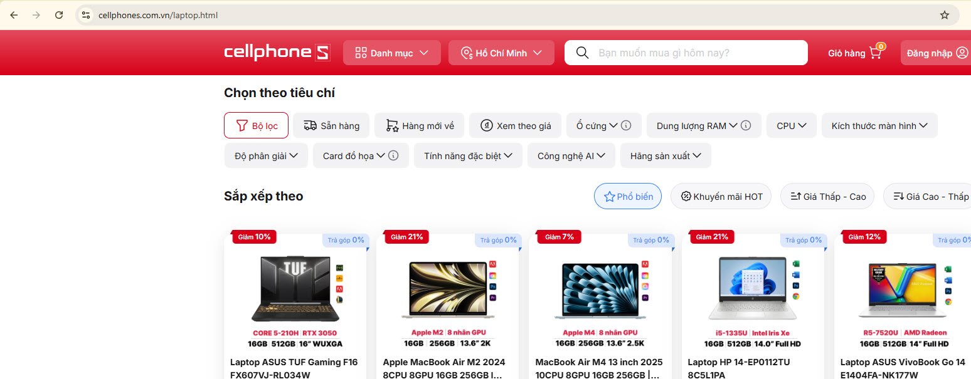The width and height of the screenshot is (971, 379).
Task: Open the Danh mục menu
Action: coord(391,53)
